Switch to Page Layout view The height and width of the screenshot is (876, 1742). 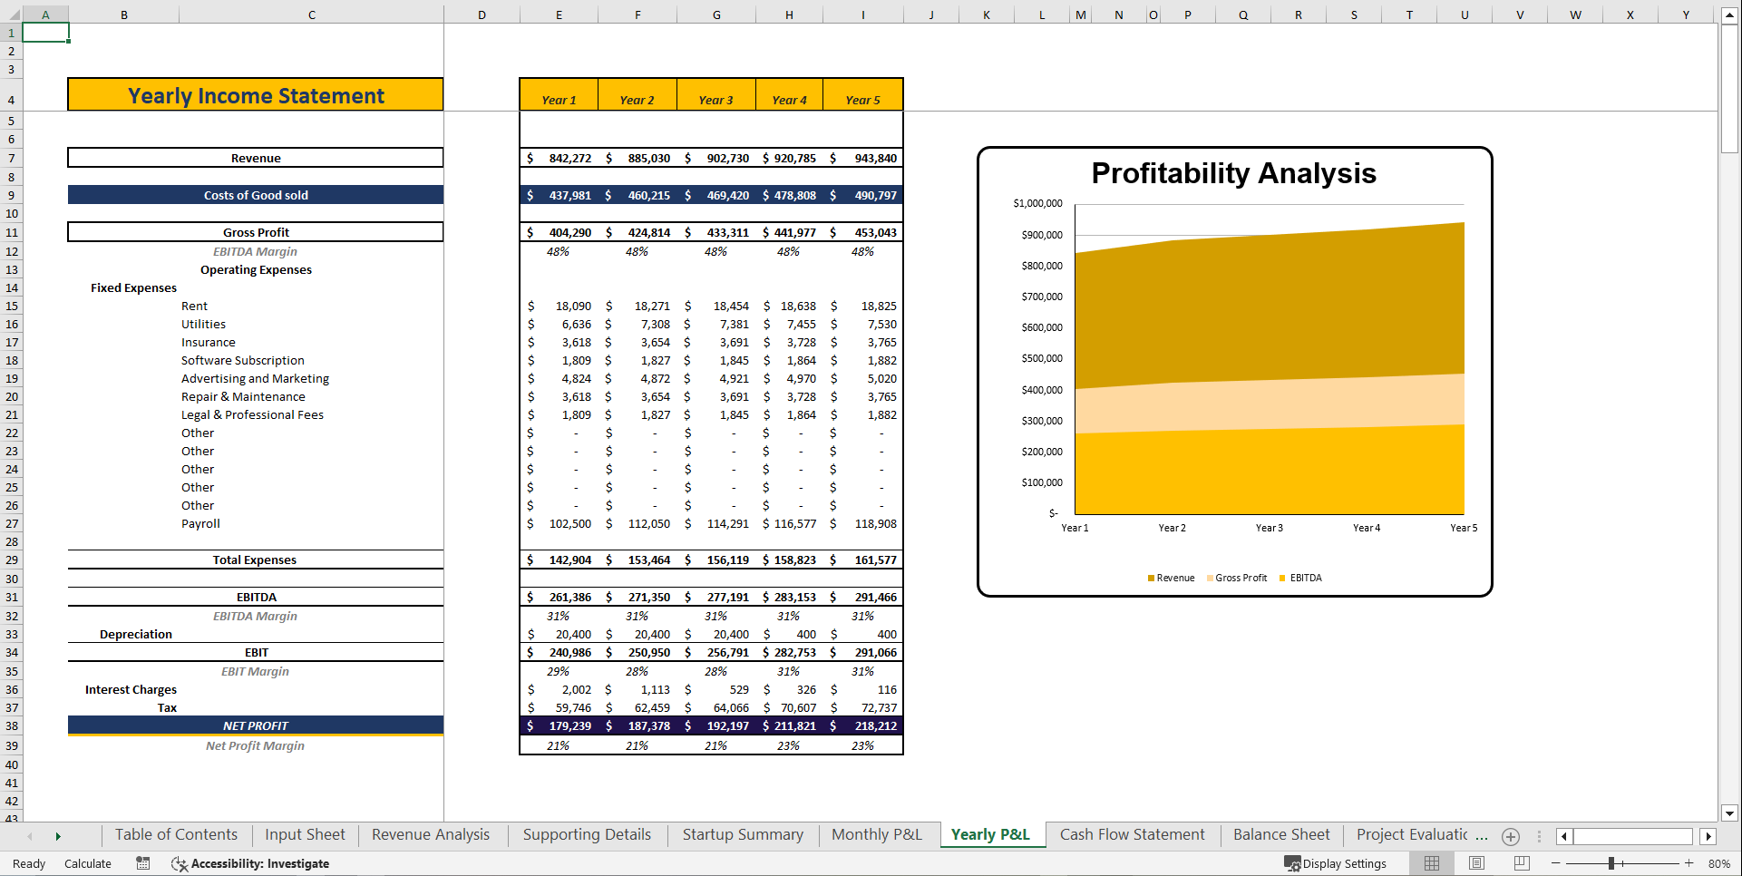1476,862
